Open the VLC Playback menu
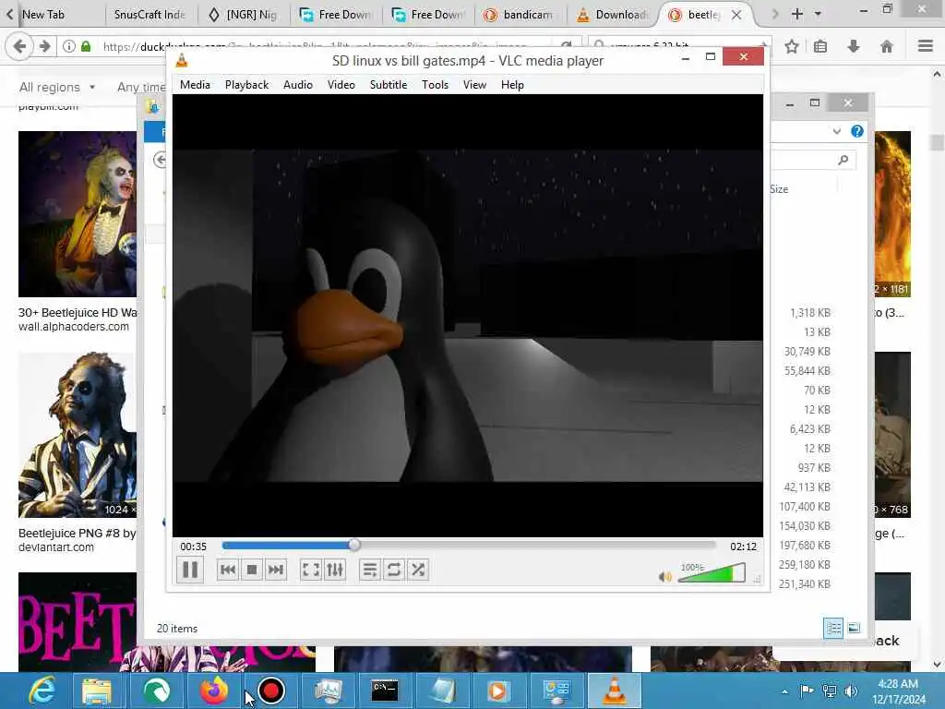Image resolution: width=945 pixels, height=709 pixels. 246,85
